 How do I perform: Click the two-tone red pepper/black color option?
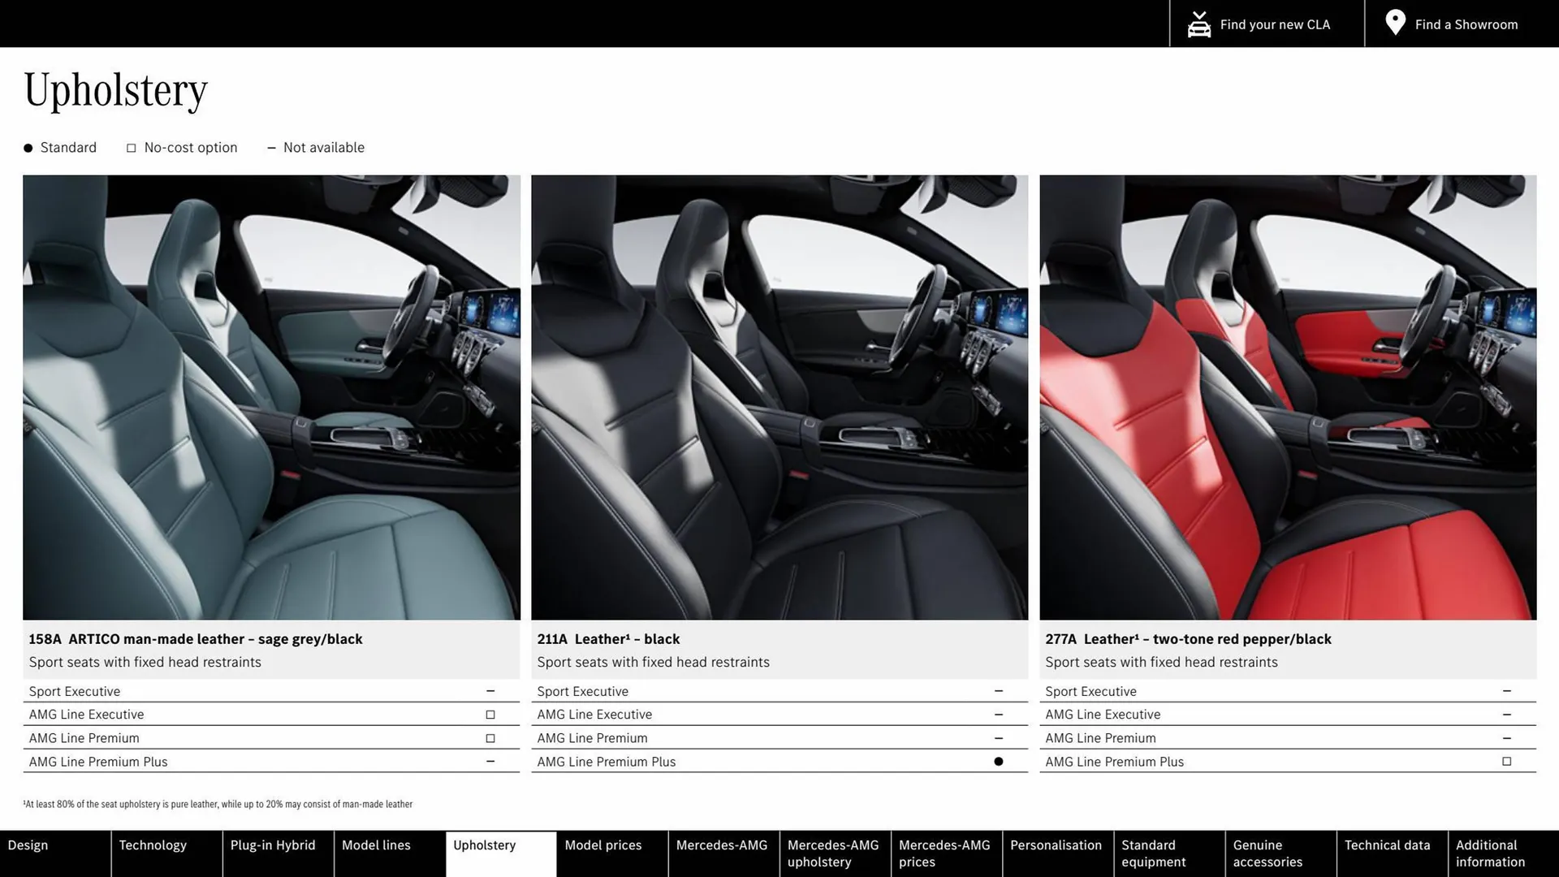click(x=1287, y=398)
